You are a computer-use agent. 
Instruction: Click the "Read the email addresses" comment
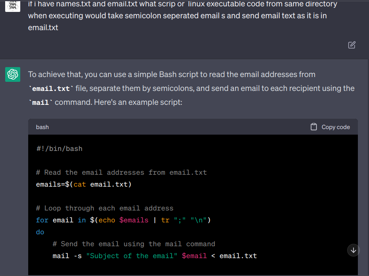(x=121, y=172)
